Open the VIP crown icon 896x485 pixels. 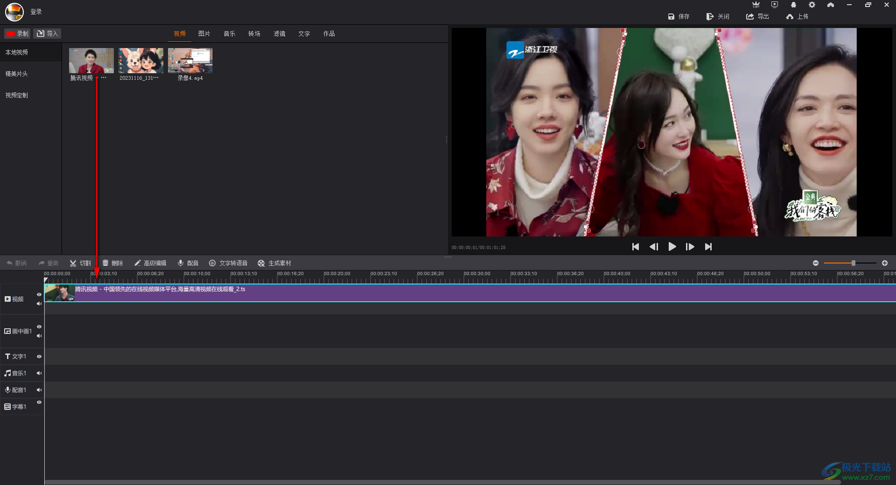click(x=756, y=5)
